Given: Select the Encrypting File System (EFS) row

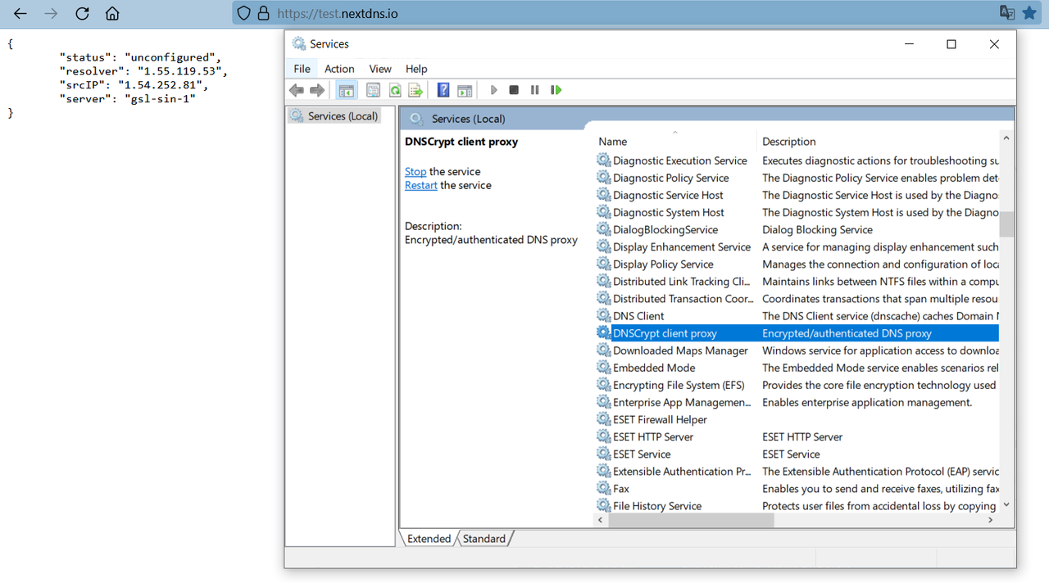Looking at the screenshot, I should pos(797,385).
